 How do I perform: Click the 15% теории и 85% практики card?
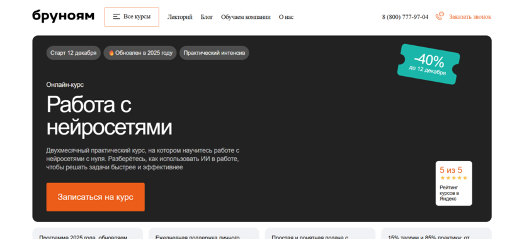pyautogui.click(x=436, y=233)
